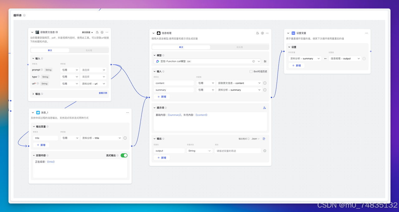Screen dimensions: 399x212
Task: Remove the output variable row
Action: pyautogui.click(x=265, y=151)
